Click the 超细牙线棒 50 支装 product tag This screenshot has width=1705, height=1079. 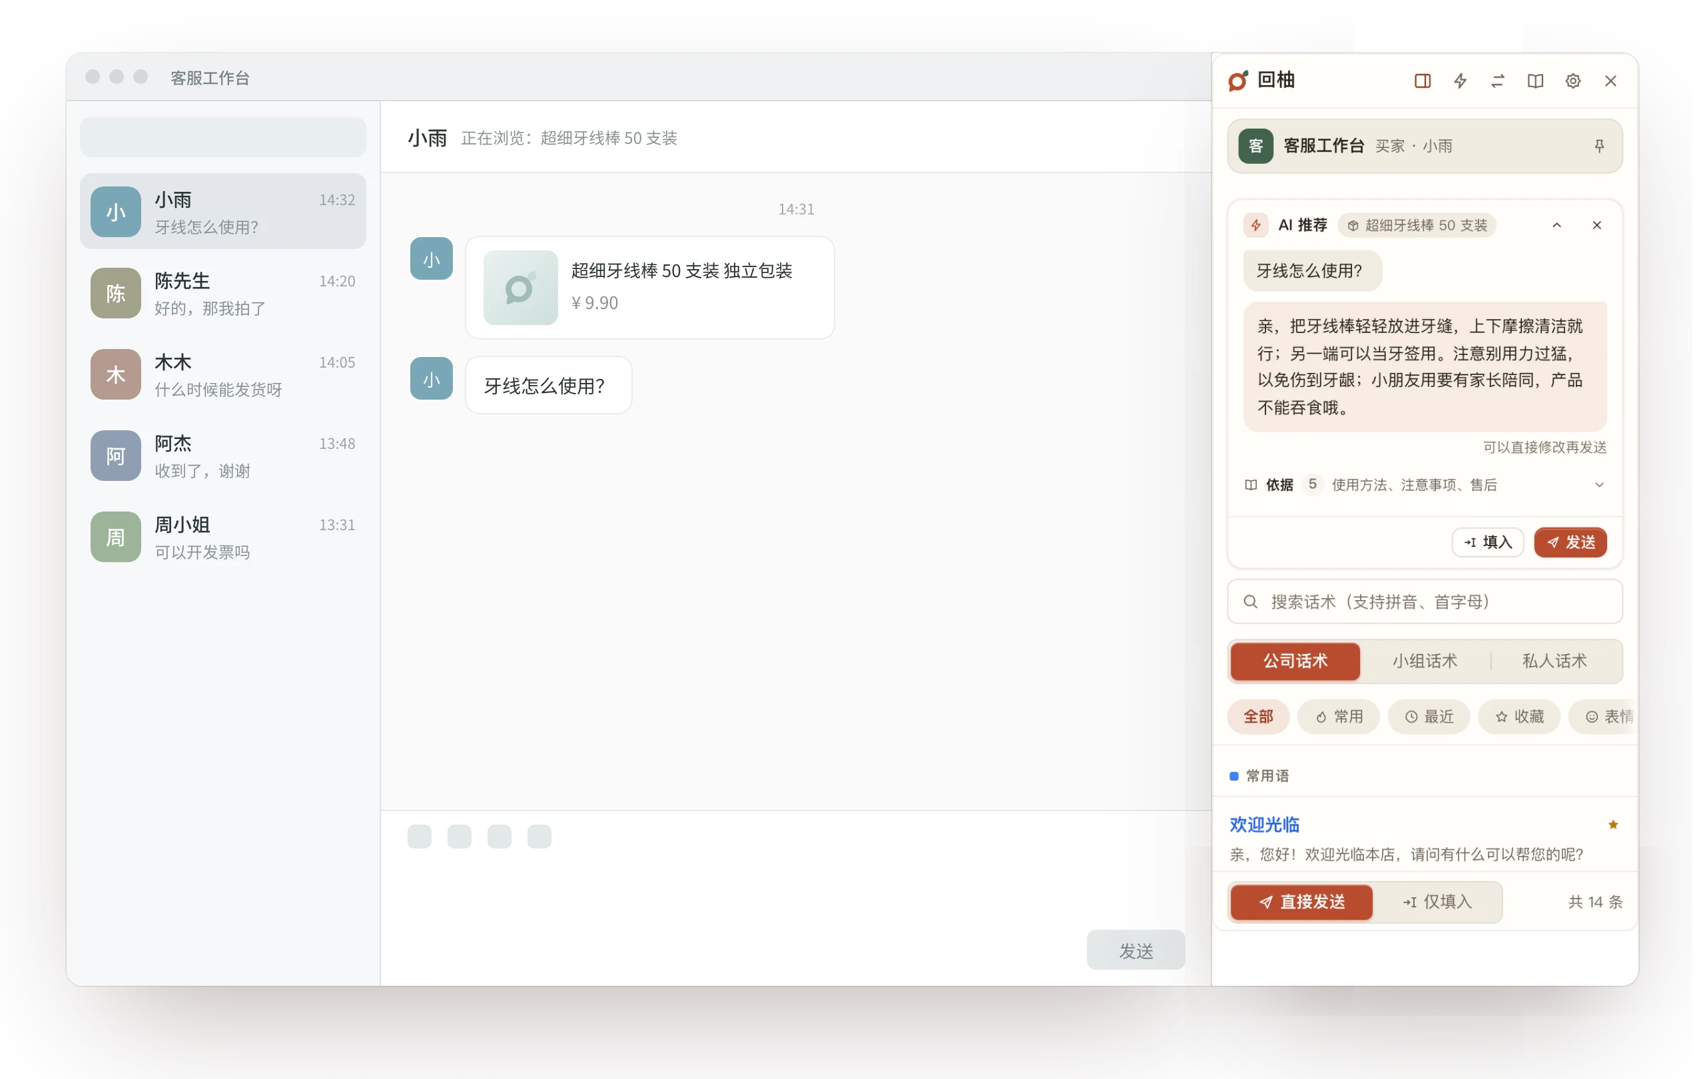pyautogui.click(x=1417, y=225)
